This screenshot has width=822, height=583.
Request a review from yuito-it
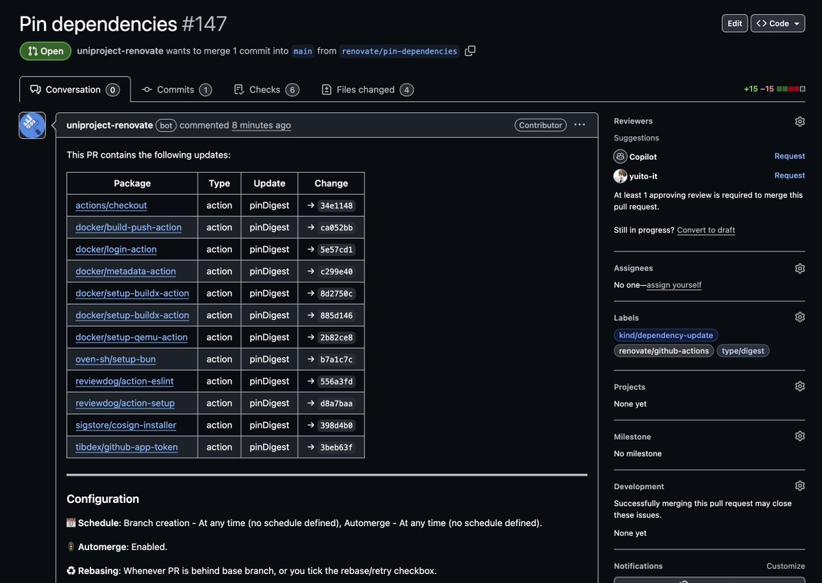790,175
